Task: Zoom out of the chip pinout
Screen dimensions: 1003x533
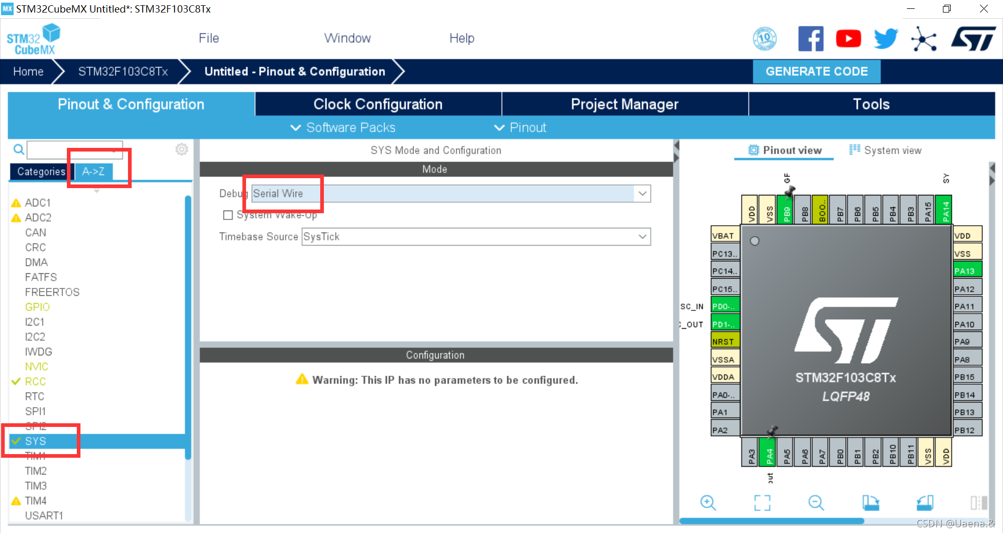Action: 816,503
